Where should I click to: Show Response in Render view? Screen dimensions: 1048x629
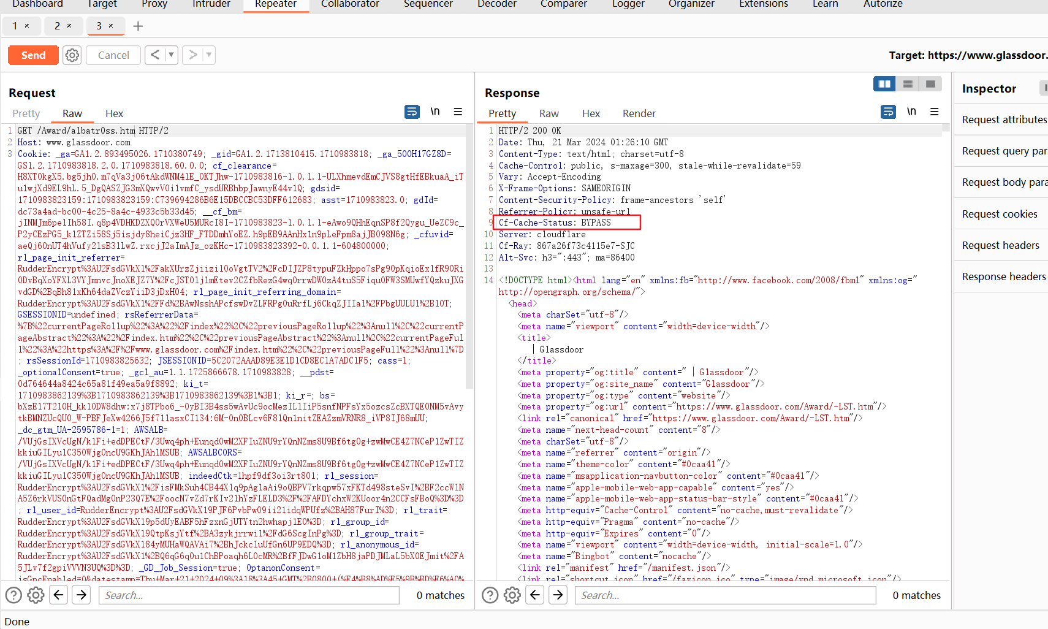point(639,113)
